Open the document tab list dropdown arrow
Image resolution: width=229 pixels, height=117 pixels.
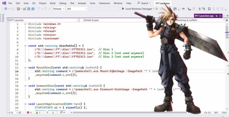(x=225, y=16)
